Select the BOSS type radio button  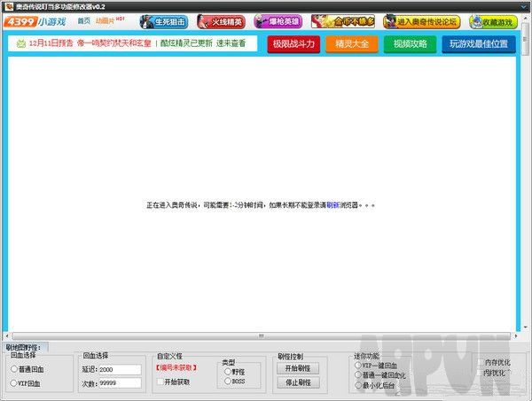(228, 381)
